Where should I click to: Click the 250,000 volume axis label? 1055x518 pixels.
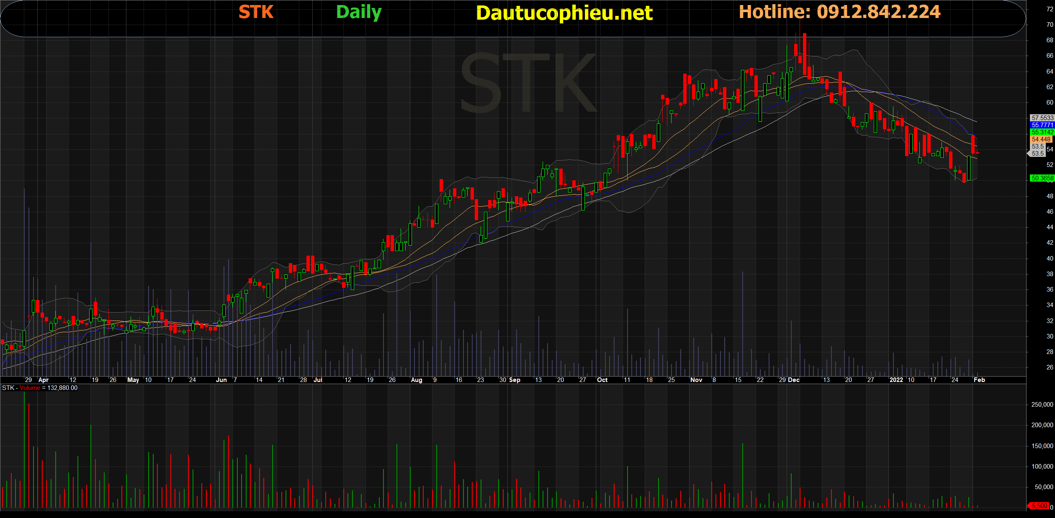[1042, 405]
